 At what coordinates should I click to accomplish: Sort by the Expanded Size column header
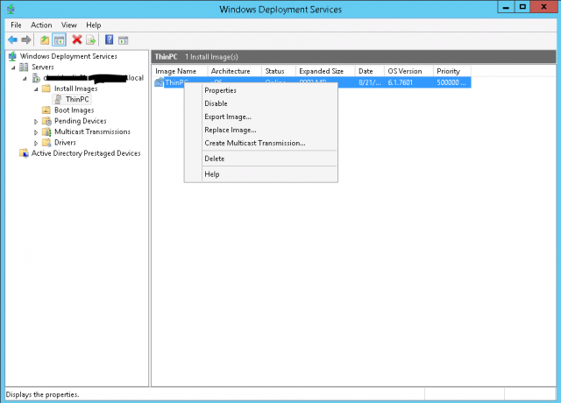[x=321, y=71]
